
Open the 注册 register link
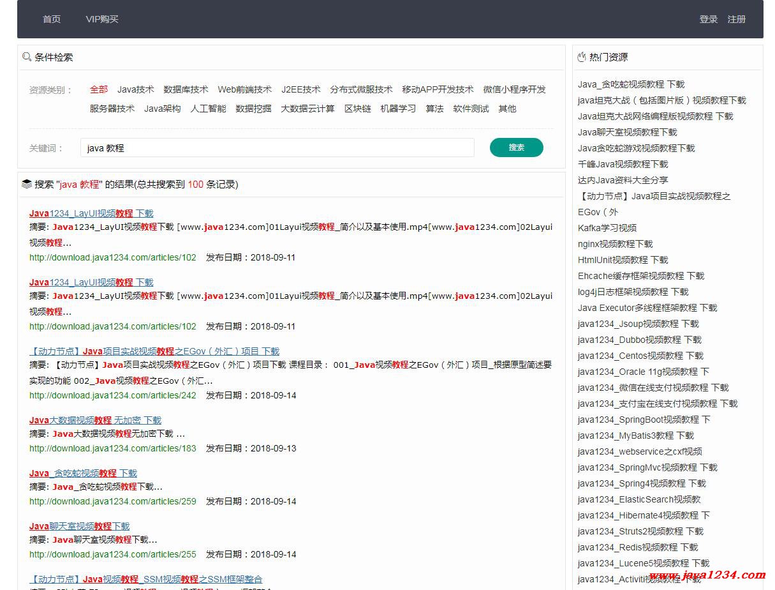(x=737, y=19)
